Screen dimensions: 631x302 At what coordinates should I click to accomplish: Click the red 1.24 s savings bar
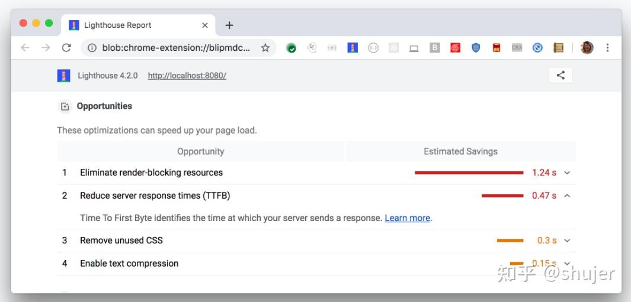pyautogui.click(x=469, y=173)
